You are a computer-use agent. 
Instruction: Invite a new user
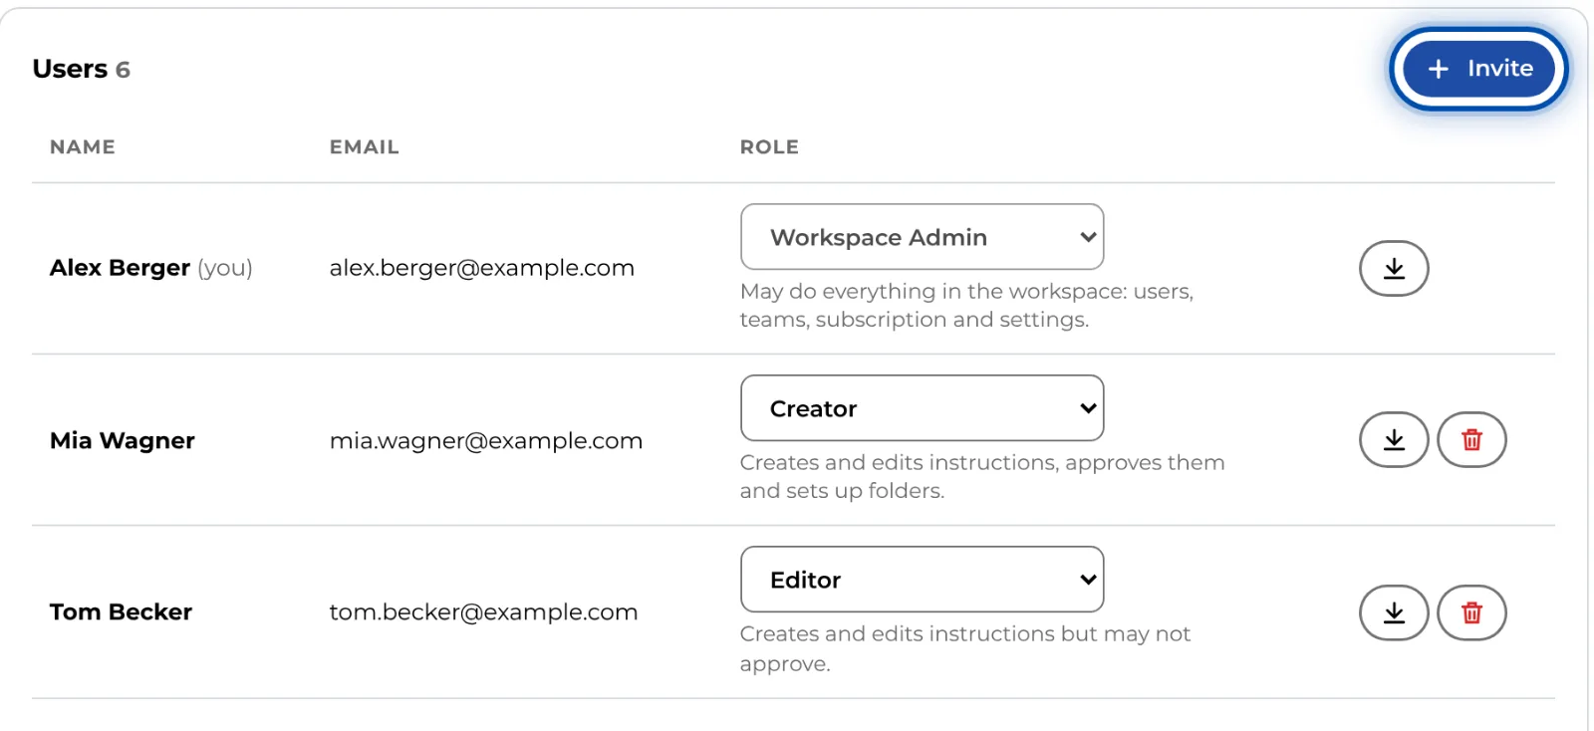1478,69
